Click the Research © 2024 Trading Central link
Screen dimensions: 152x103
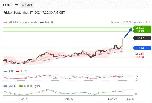pos(130,22)
